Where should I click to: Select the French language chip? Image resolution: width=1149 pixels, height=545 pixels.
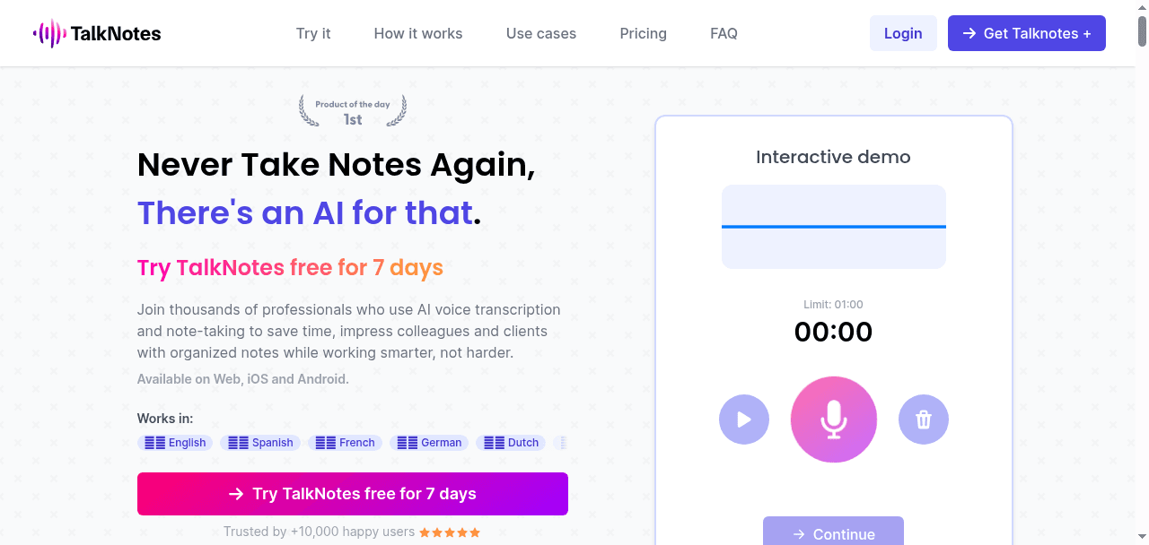tap(346, 443)
